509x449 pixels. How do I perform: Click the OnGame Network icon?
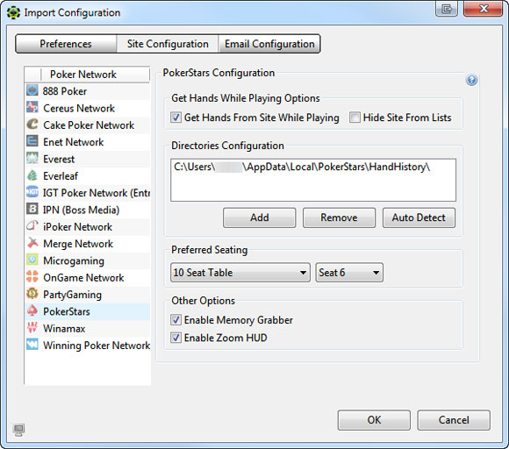click(x=32, y=277)
